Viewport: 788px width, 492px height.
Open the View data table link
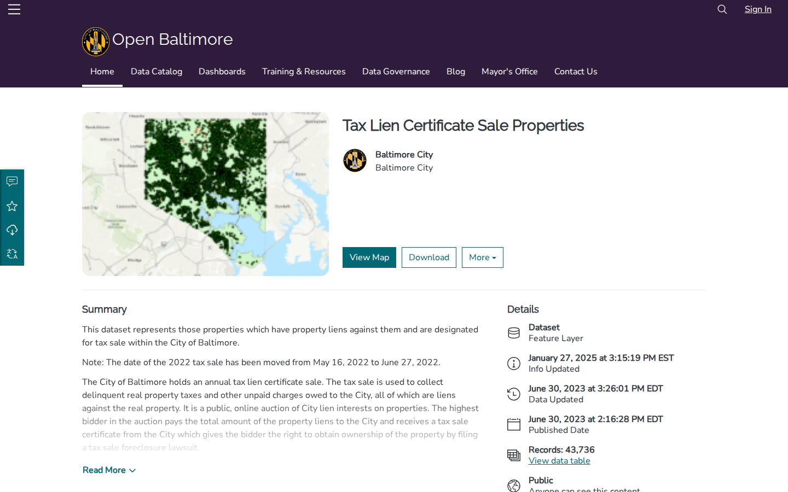pyautogui.click(x=559, y=461)
